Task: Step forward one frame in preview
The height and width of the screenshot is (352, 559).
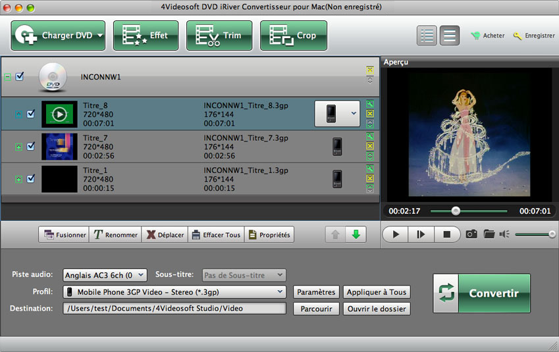Action: click(421, 234)
